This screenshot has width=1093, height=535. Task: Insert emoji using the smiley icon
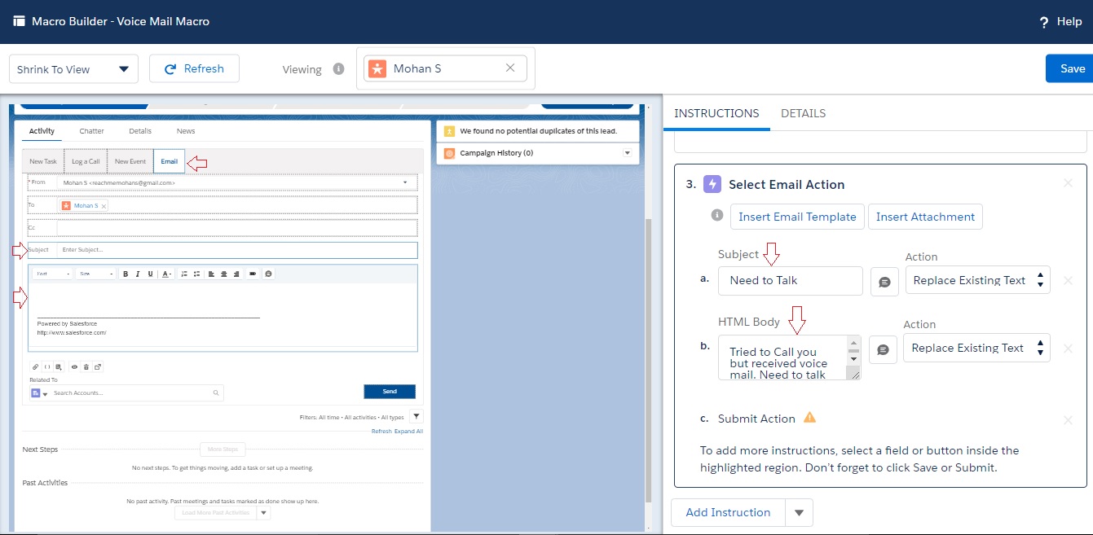point(268,273)
